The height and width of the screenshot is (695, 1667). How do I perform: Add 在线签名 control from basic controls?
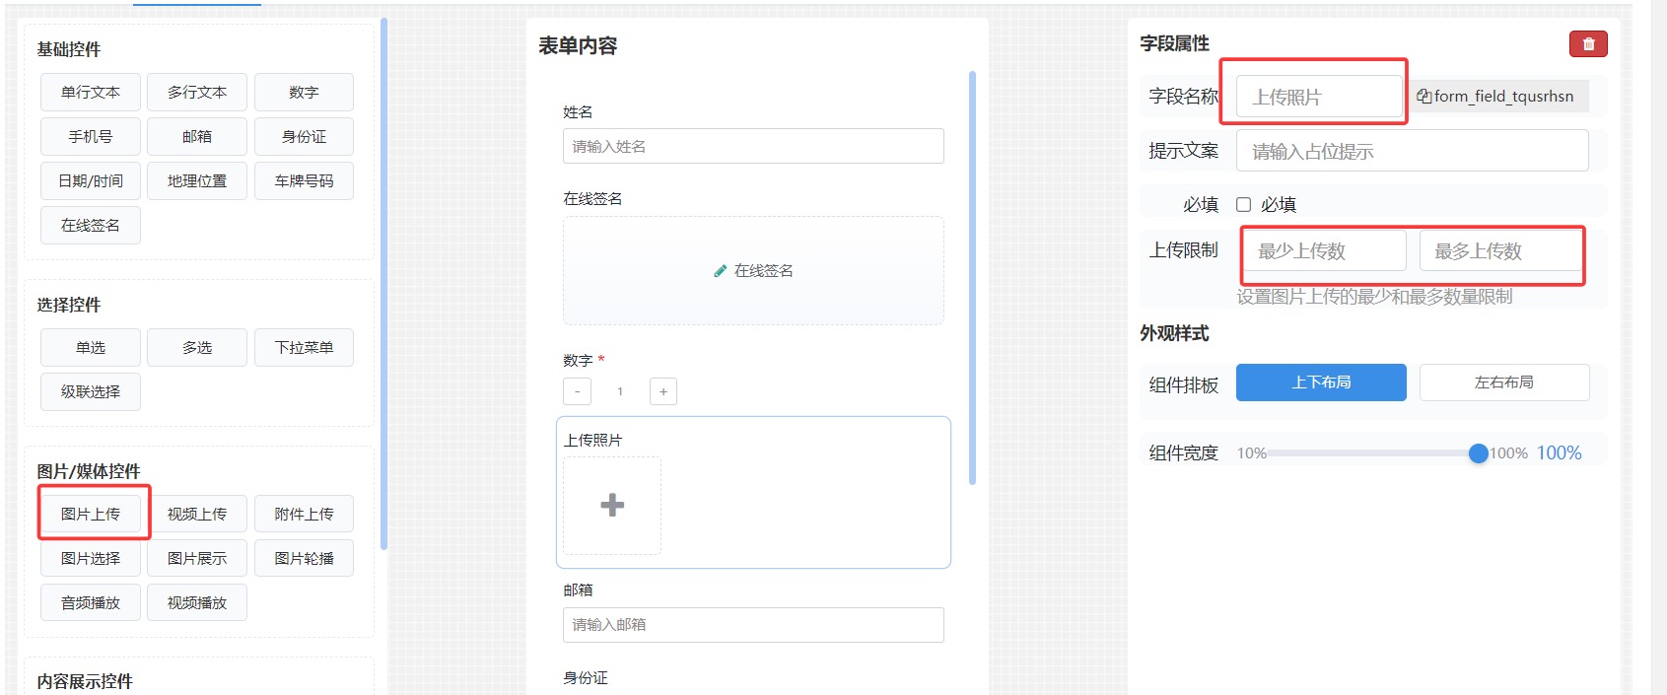[91, 225]
